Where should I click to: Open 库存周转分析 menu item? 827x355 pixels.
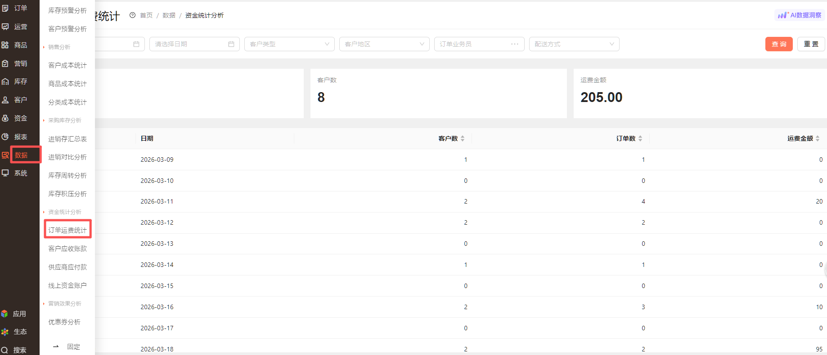pos(67,175)
